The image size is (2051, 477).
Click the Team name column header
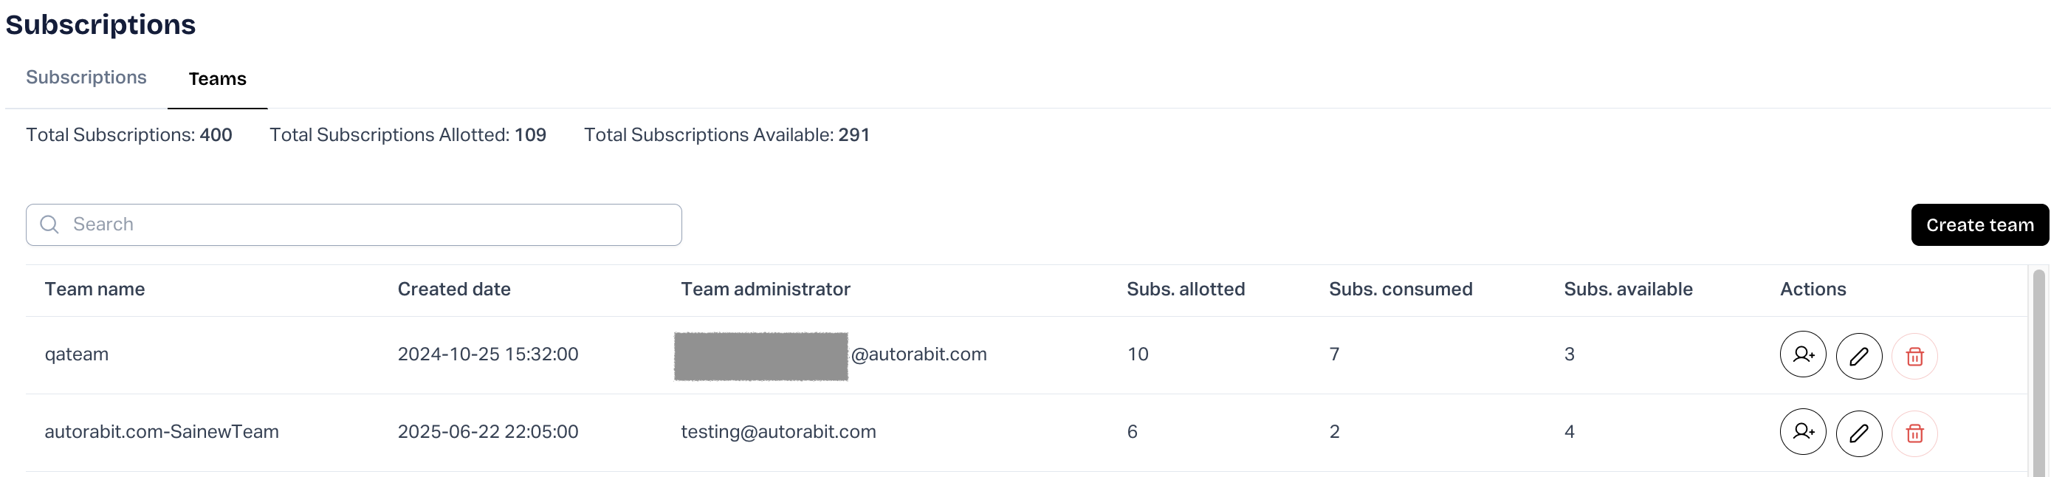(x=95, y=289)
